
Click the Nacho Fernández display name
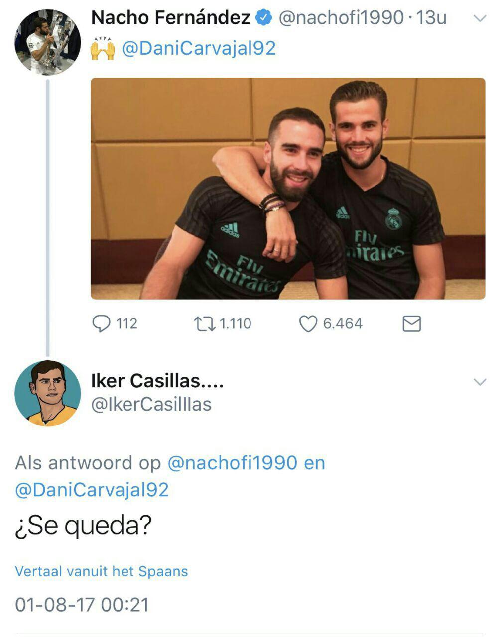170,18
